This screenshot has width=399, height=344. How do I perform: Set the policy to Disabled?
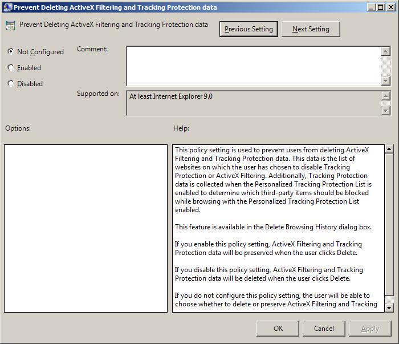click(x=11, y=83)
